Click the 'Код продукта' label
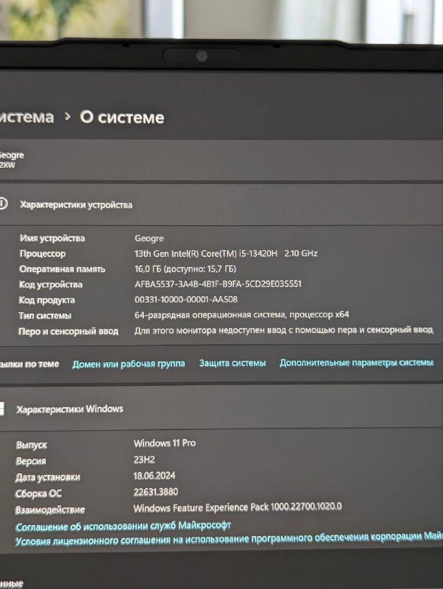443x589 pixels. coord(47,300)
